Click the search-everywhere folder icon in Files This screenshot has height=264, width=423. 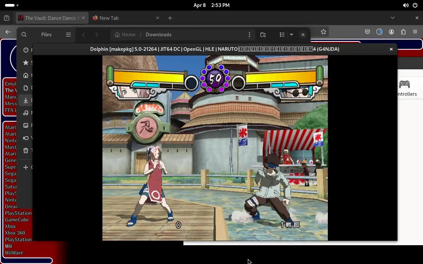263,35
